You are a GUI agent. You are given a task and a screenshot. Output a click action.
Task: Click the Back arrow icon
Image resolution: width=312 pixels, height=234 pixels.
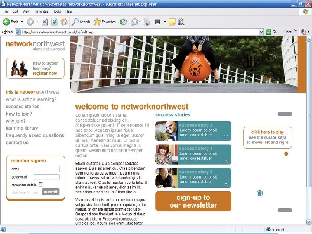(x=6, y=22)
